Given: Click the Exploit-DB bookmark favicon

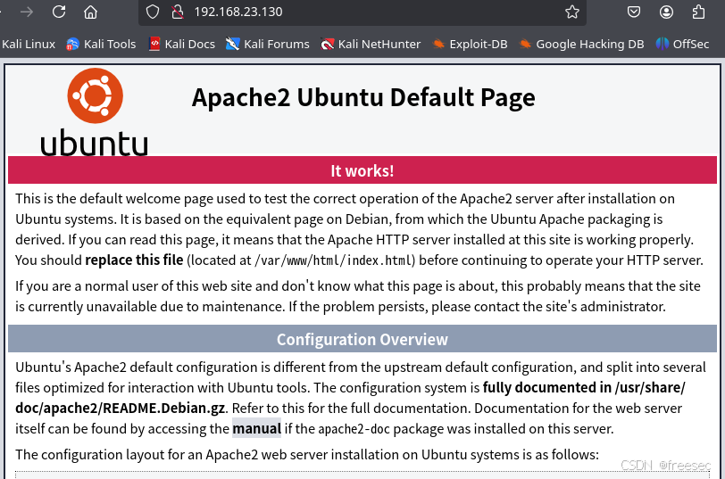Looking at the screenshot, I should pos(438,45).
